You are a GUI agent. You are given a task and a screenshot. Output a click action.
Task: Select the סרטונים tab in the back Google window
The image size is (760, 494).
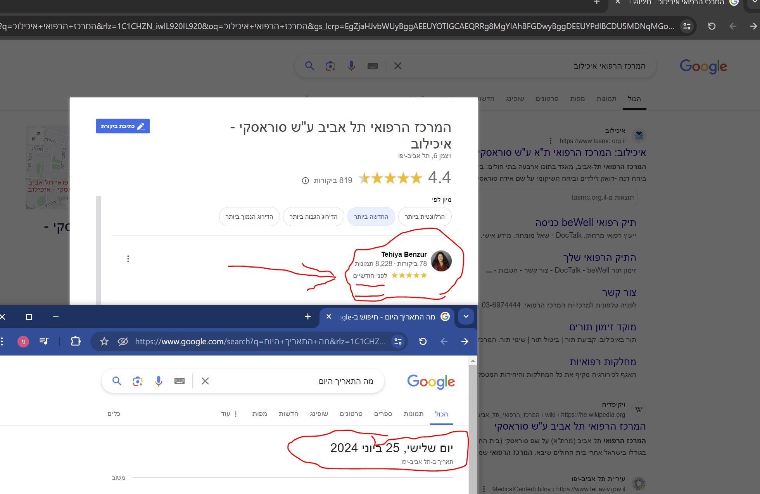pos(547,98)
